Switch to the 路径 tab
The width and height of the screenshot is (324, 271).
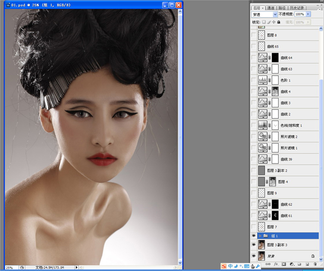click(282, 8)
